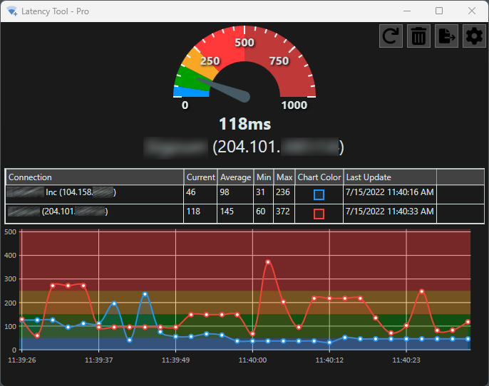This screenshot has height=386, width=489.
Task: Maximize the Latency Tool window
Action: (439, 11)
